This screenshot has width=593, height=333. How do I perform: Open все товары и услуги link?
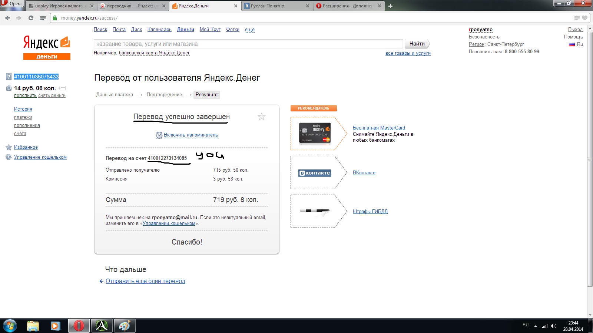point(408,53)
